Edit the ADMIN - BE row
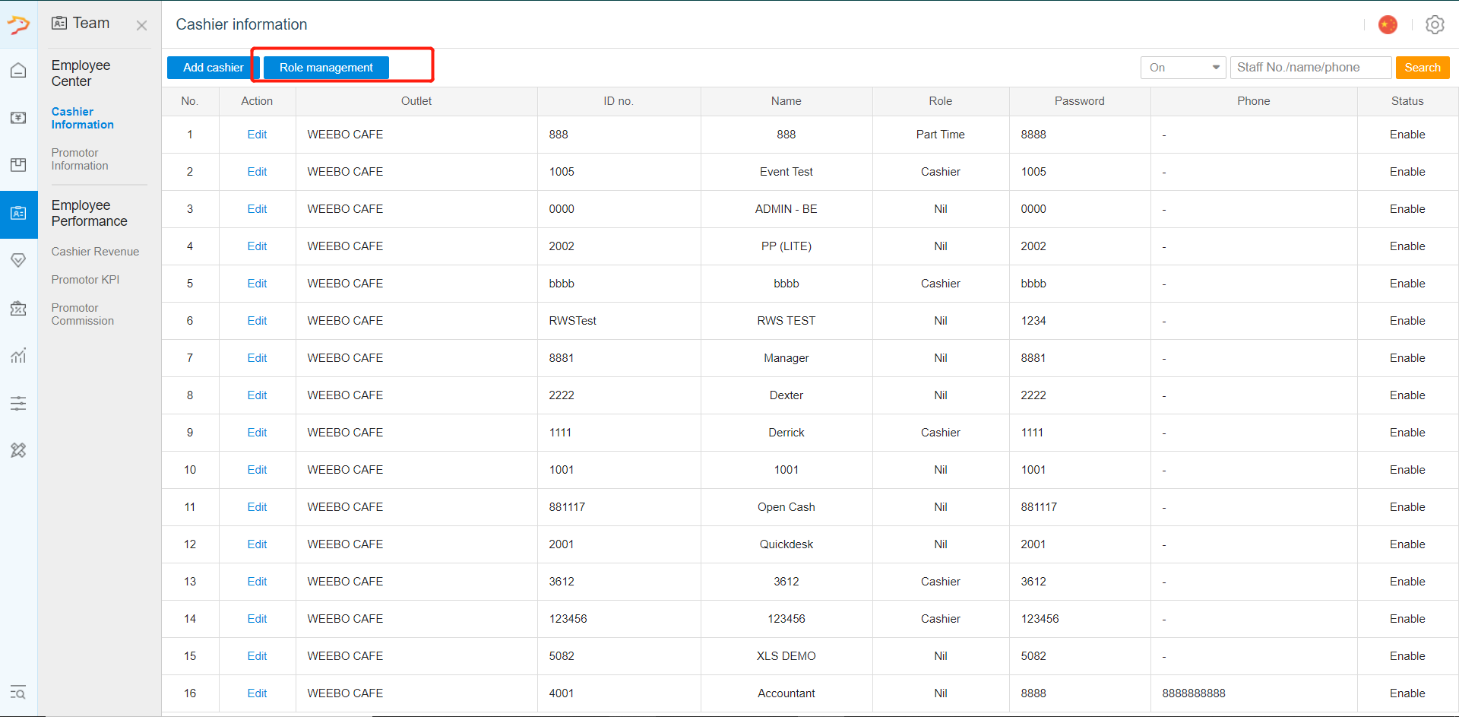1459x717 pixels. click(257, 209)
